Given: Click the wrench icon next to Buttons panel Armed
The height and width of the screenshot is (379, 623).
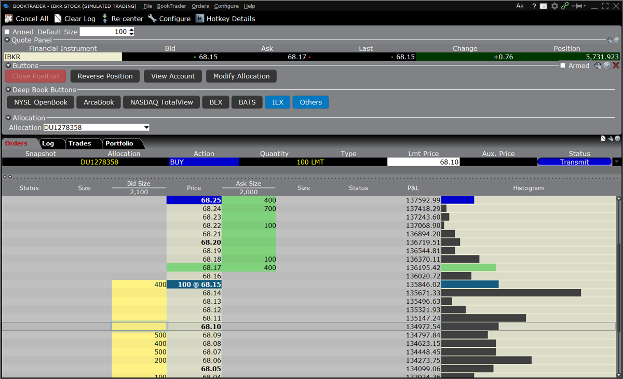Looking at the screenshot, I should point(598,65).
